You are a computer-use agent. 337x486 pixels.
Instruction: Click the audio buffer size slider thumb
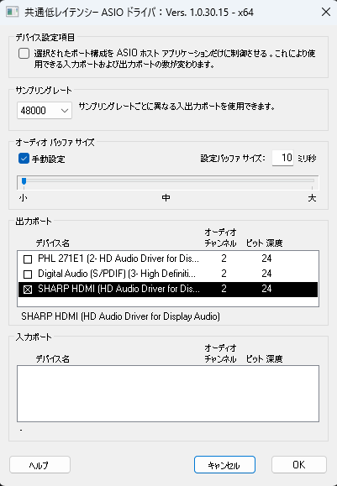pos(24,181)
